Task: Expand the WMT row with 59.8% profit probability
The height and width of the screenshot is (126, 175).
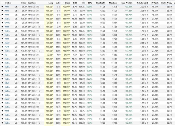Action: 2,15
